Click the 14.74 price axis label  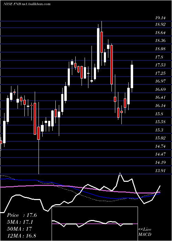pyautogui.click(x=160, y=146)
